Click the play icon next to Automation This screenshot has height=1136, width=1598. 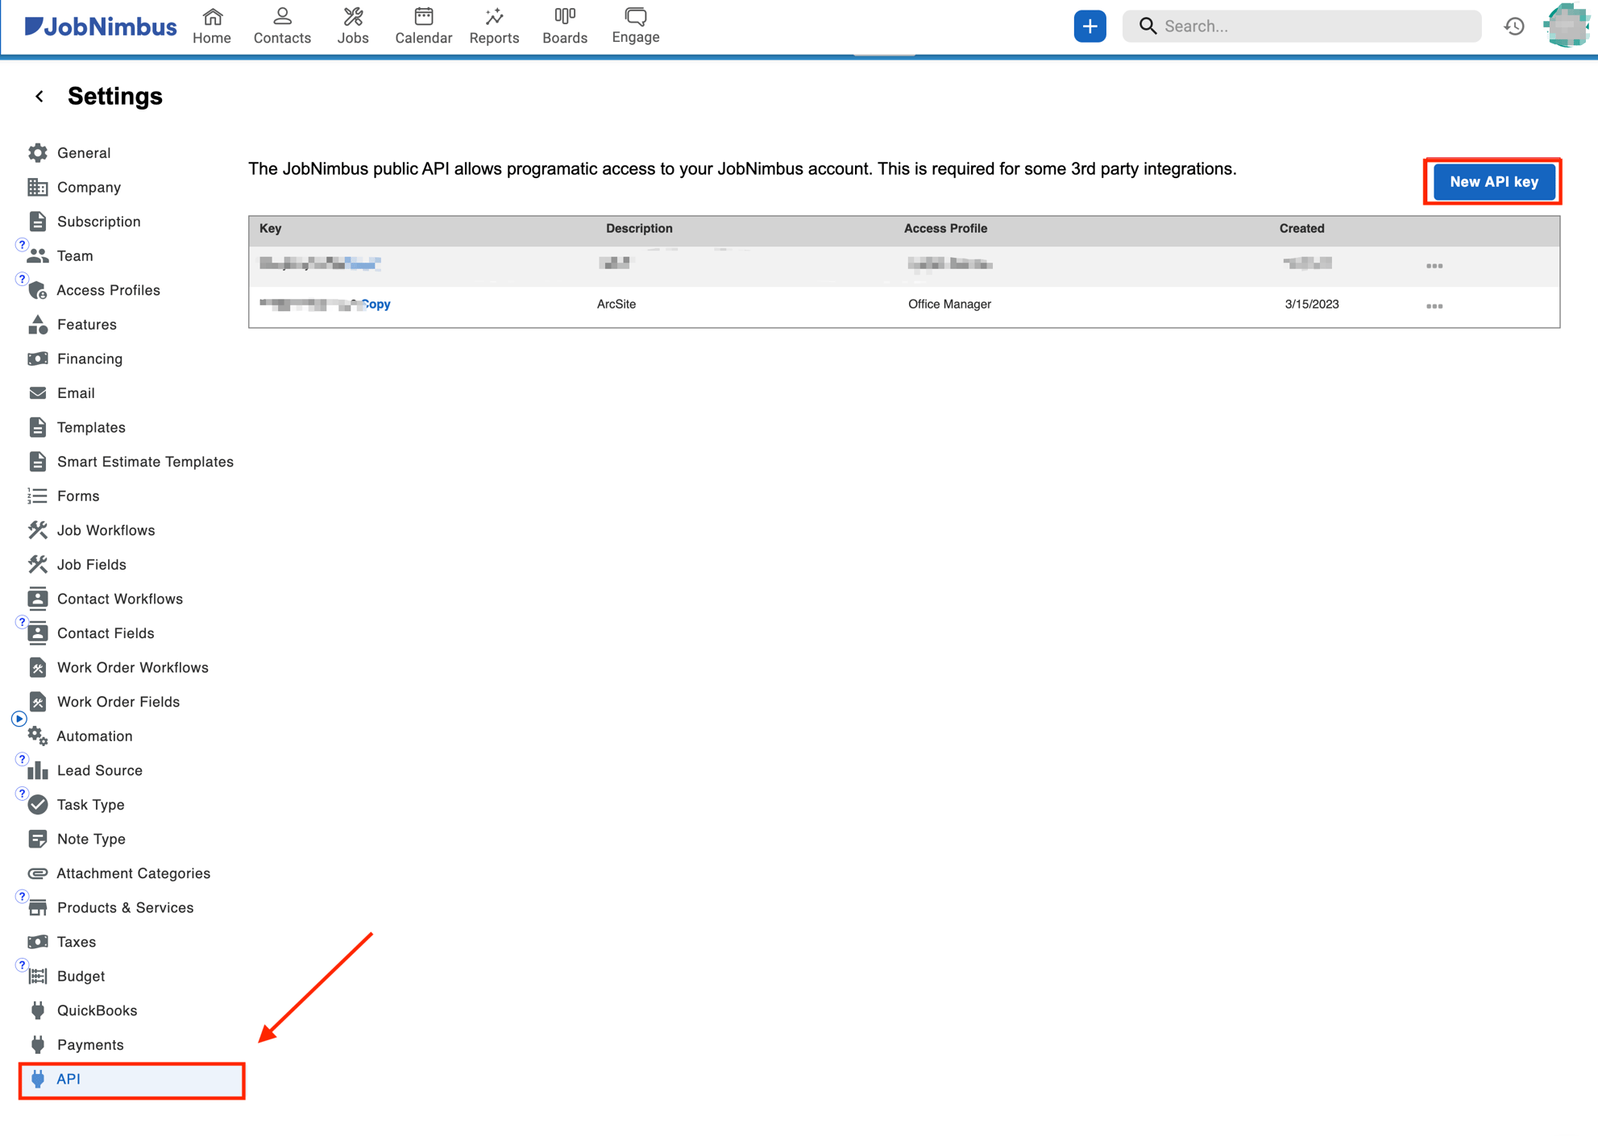19,719
